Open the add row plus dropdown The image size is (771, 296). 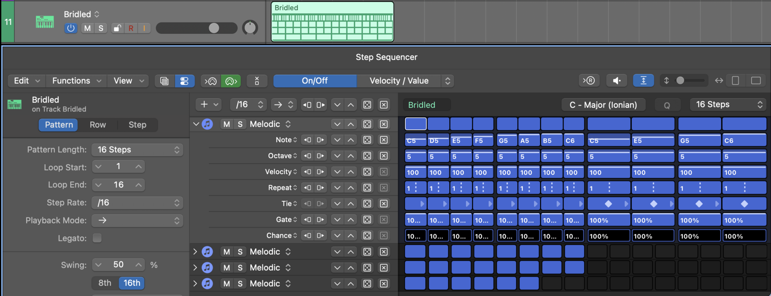[x=209, y=105]
